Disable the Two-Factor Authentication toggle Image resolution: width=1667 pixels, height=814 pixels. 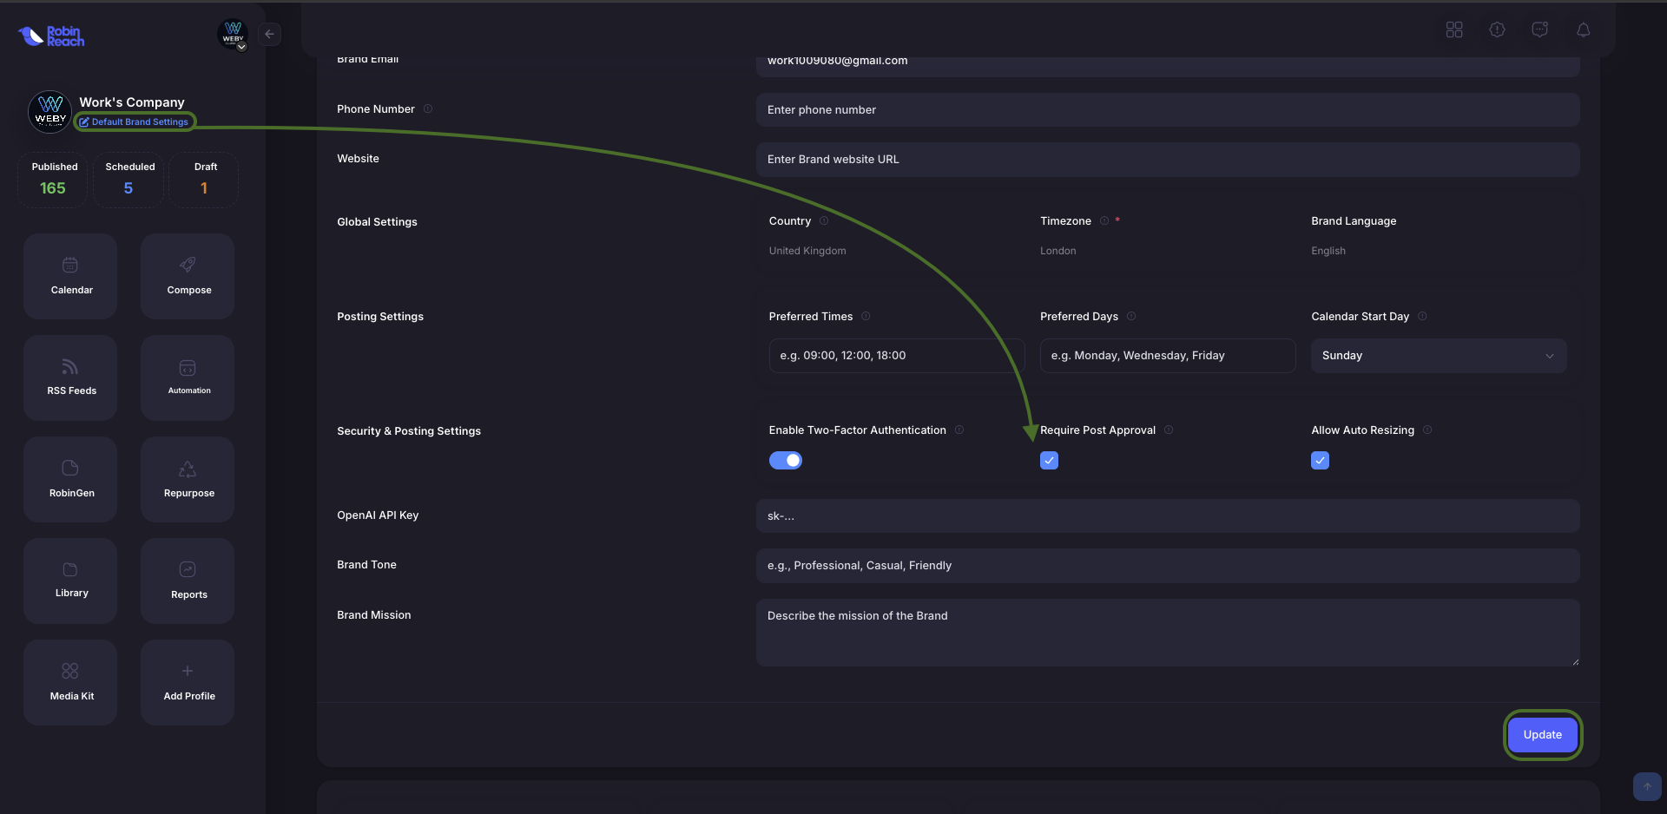click(786, 460)
